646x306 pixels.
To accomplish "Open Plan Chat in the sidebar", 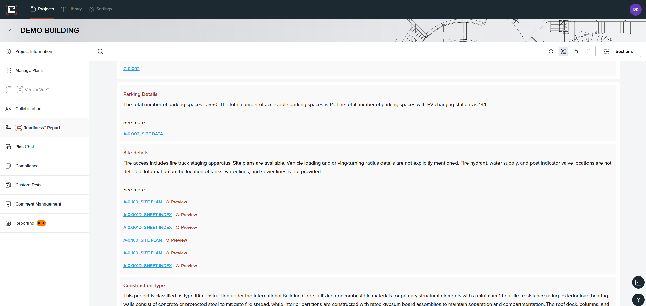I will point(24,147).
